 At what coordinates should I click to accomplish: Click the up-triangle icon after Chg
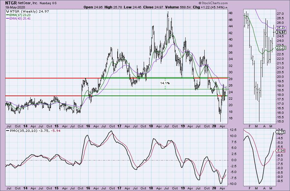tap(227, 7)
